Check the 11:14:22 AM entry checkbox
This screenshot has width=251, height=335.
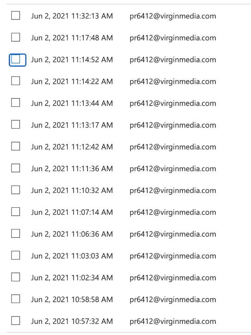click(16, 81)
